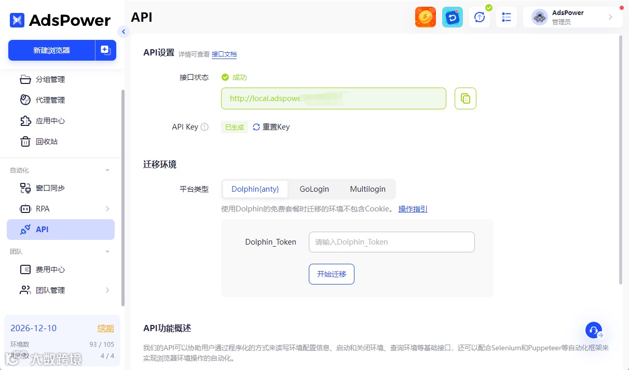Copy the API address with copy icon
The image size is (629, 370).
point(466,98)
